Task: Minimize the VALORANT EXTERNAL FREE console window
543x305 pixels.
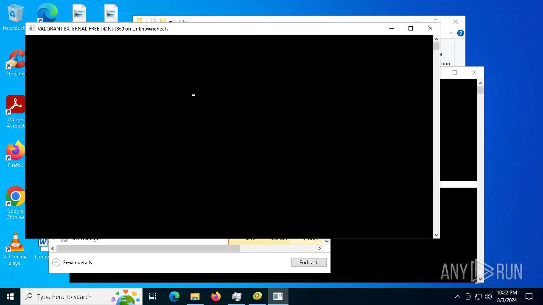Action: click(391, 28)
